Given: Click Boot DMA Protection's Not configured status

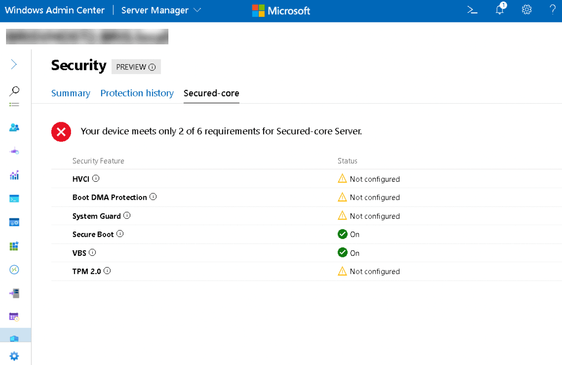Looking at the screenshot, I should [x=369, y=198].
